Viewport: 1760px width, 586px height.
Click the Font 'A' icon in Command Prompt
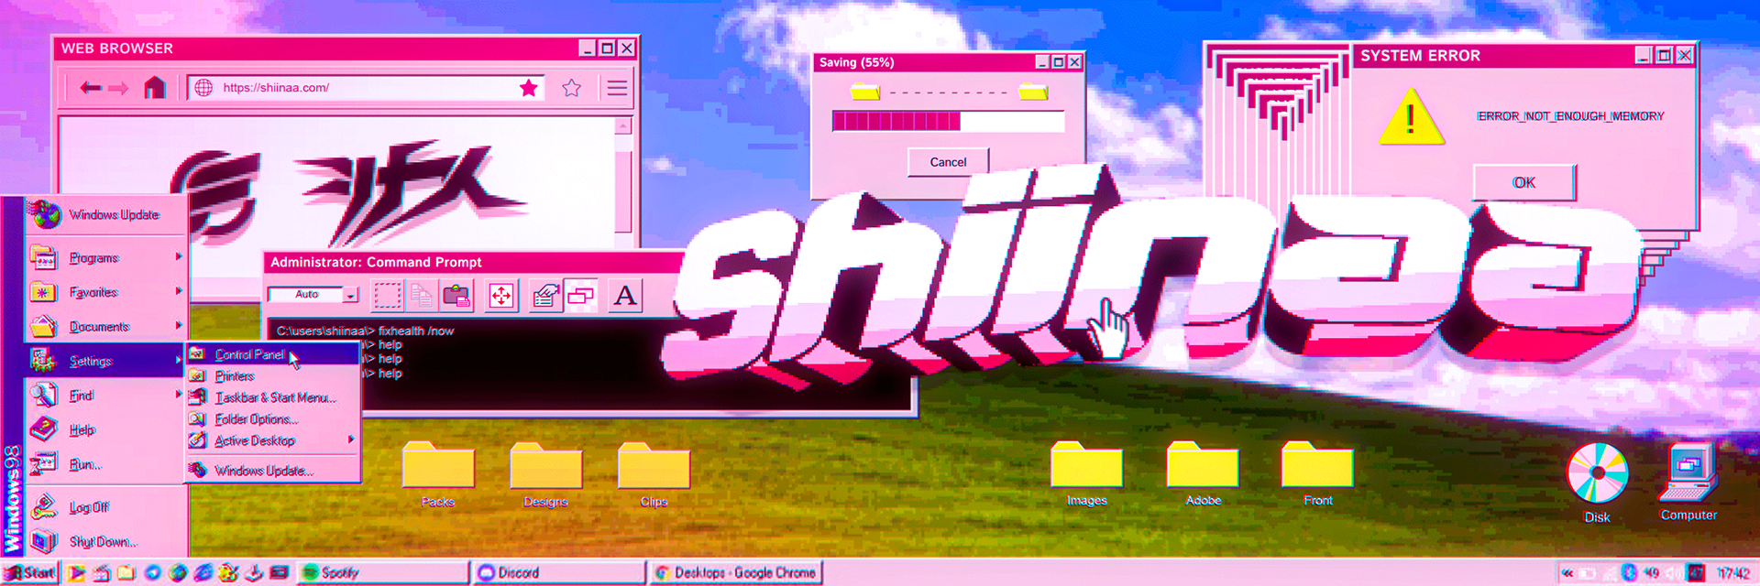tap(625, 296)
